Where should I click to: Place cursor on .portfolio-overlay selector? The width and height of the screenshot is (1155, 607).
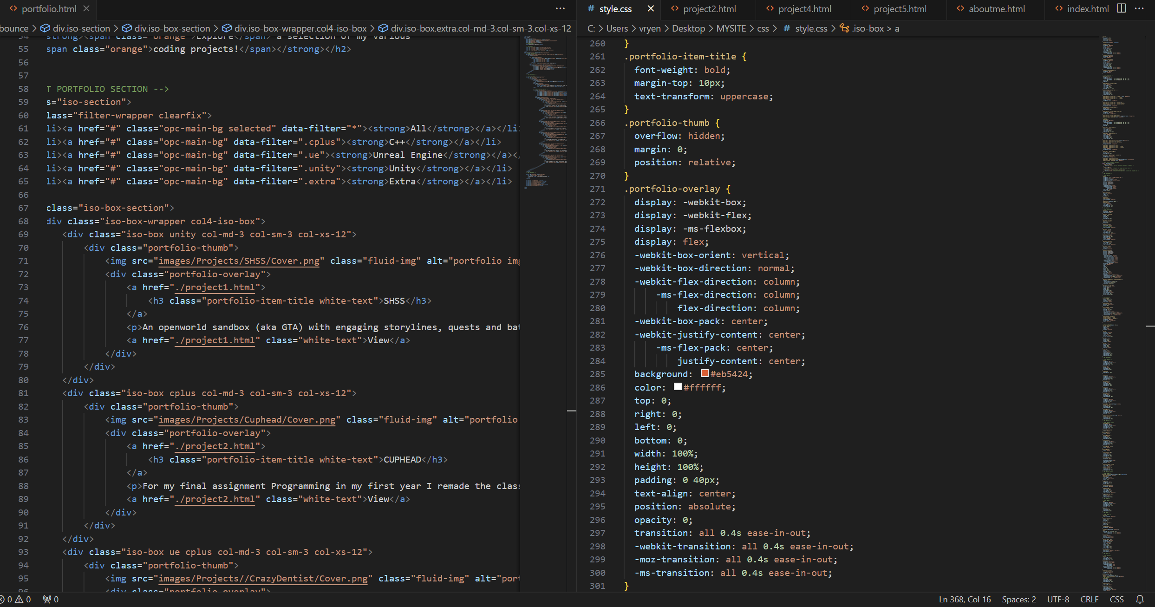click(x=672, y=189)
